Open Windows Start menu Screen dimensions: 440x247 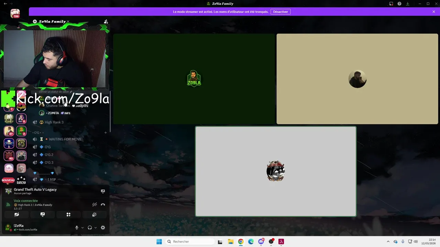pos(159,242)
